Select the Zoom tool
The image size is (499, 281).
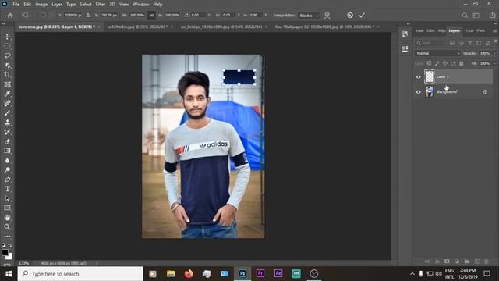tap(7, 227)
